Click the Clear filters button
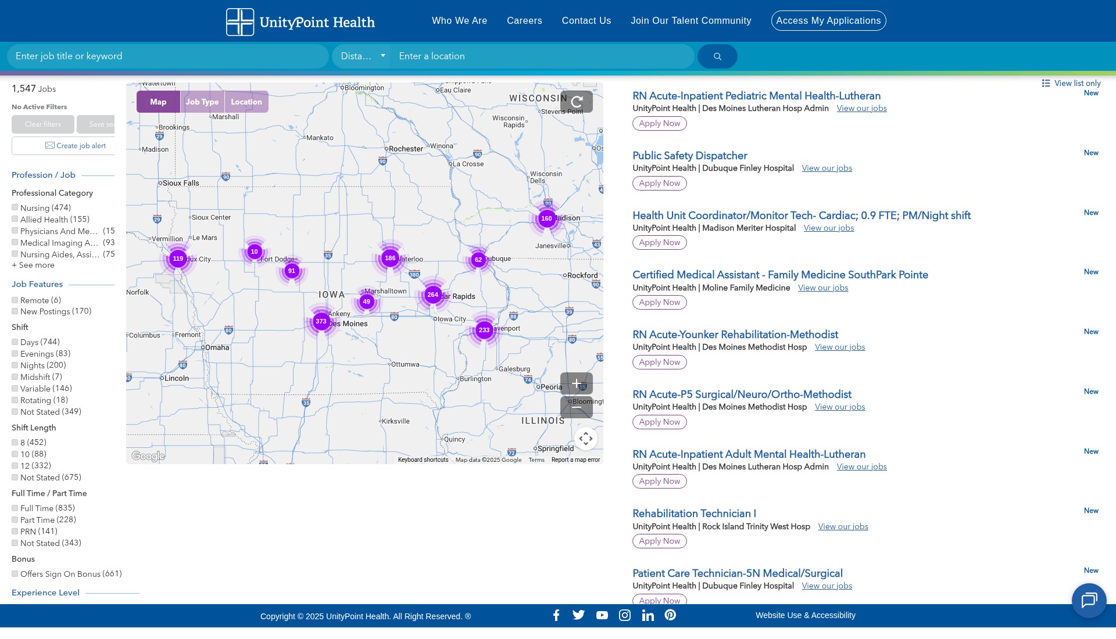1116x639 pixels. pyautogui.click(x=43, y=124)
